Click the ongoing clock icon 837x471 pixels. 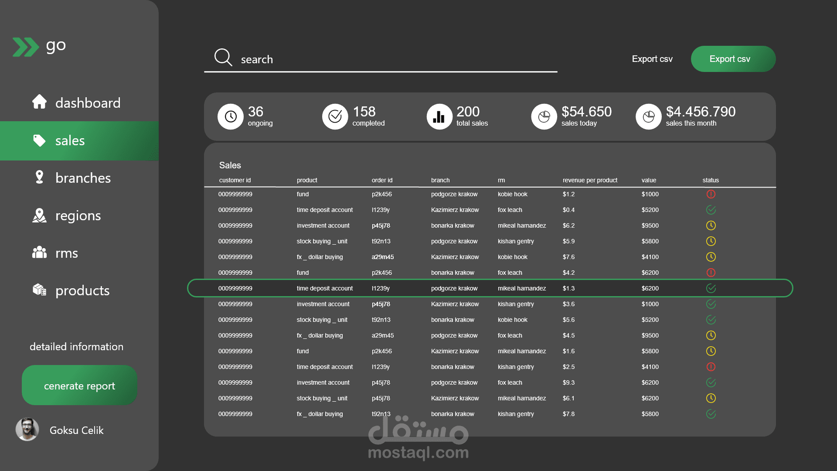tap(231, 116)
